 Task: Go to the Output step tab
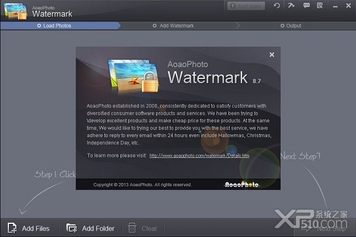pyautogui.click(x=291, y=26)
